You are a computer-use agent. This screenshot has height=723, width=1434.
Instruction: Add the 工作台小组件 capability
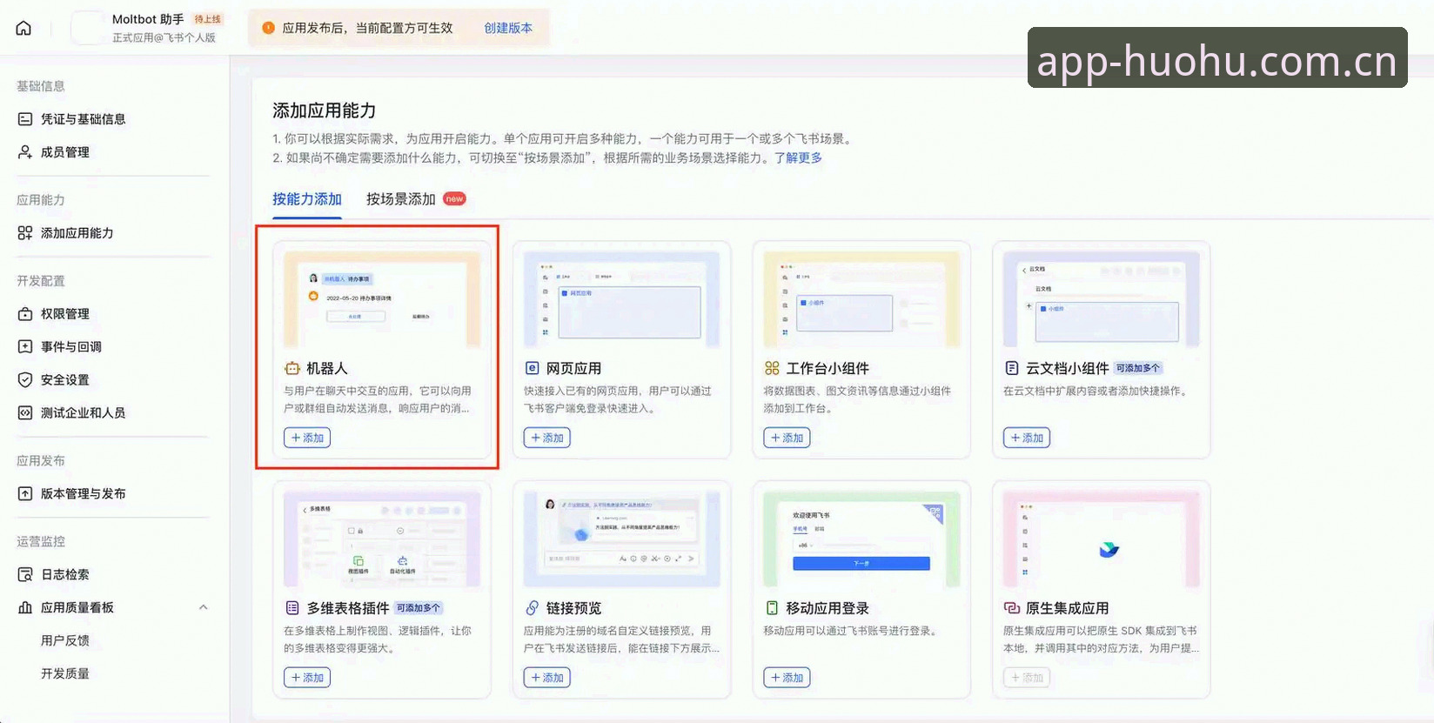[787, 438]
